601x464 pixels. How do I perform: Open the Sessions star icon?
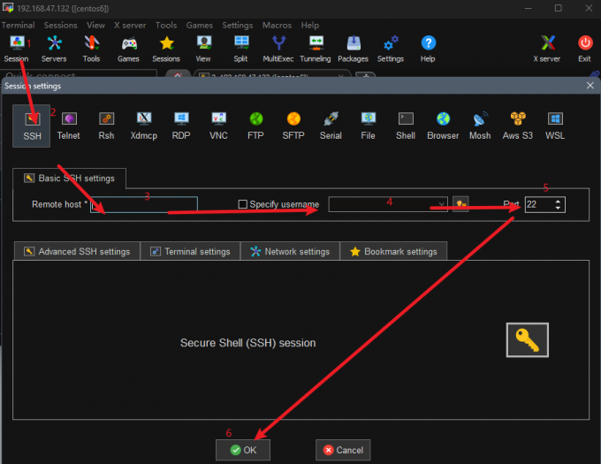[166, 49]
